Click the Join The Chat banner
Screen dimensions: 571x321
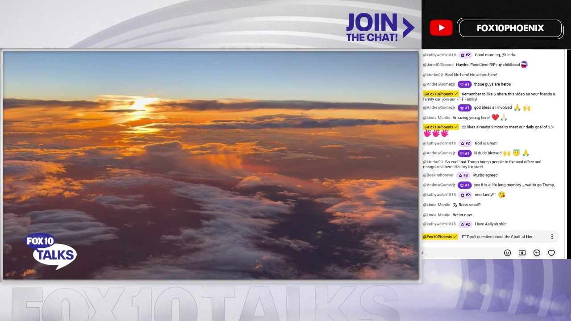(380, 28)
